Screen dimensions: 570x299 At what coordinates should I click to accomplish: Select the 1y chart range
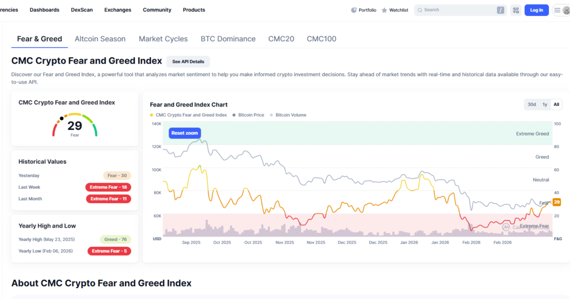pos(545,104)
